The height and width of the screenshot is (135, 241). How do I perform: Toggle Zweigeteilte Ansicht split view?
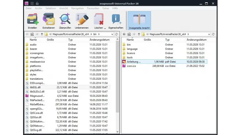139,20
